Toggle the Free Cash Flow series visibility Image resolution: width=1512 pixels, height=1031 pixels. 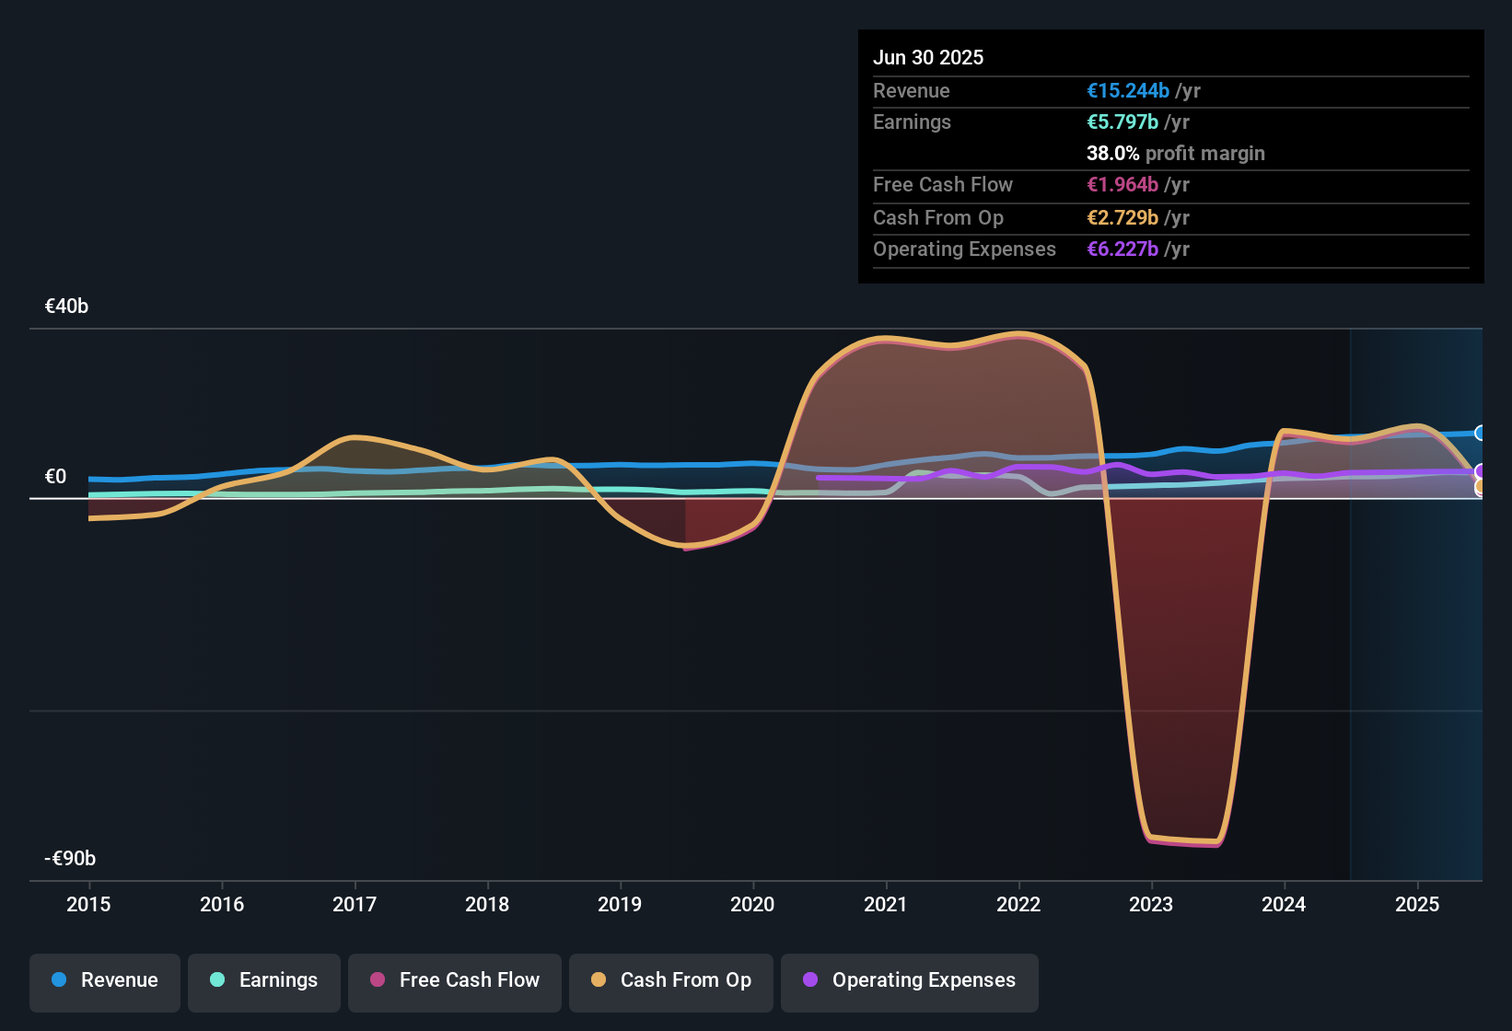coord(454,980)
